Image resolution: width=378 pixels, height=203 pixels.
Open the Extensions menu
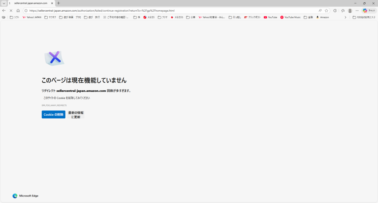coord(335,11)
